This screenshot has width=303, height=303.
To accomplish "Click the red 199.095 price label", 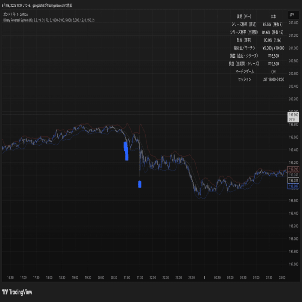I will tap(293, 169).
